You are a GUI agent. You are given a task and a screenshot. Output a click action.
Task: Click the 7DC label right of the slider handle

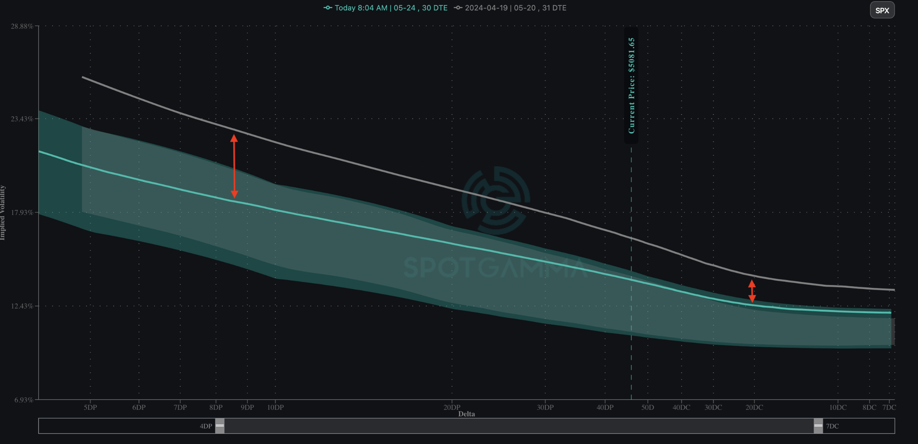[x=832, y=426]
